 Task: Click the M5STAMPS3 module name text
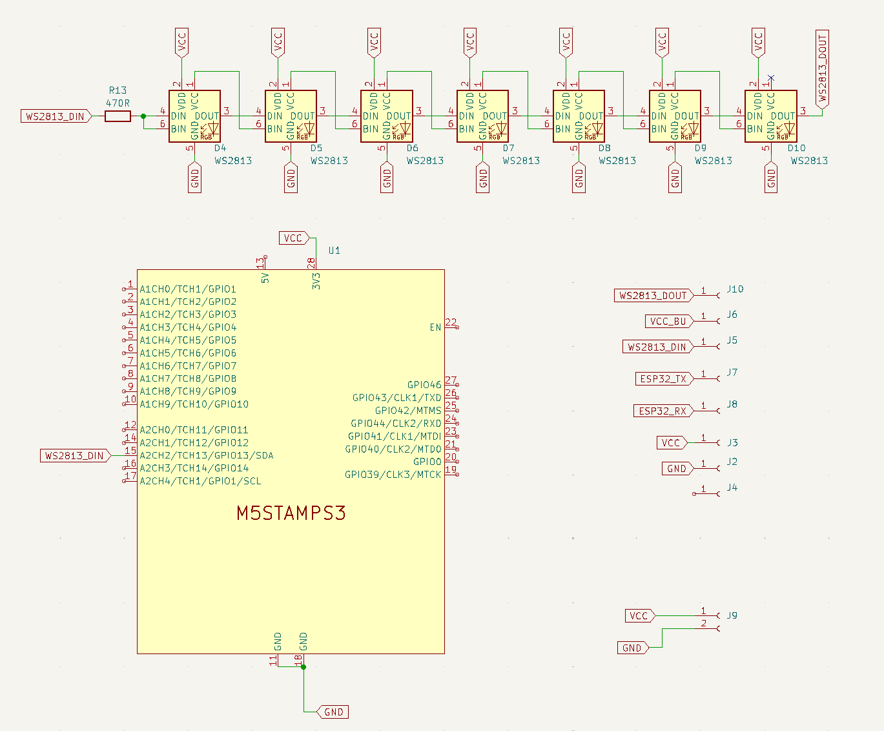click(x=291, y=513)
